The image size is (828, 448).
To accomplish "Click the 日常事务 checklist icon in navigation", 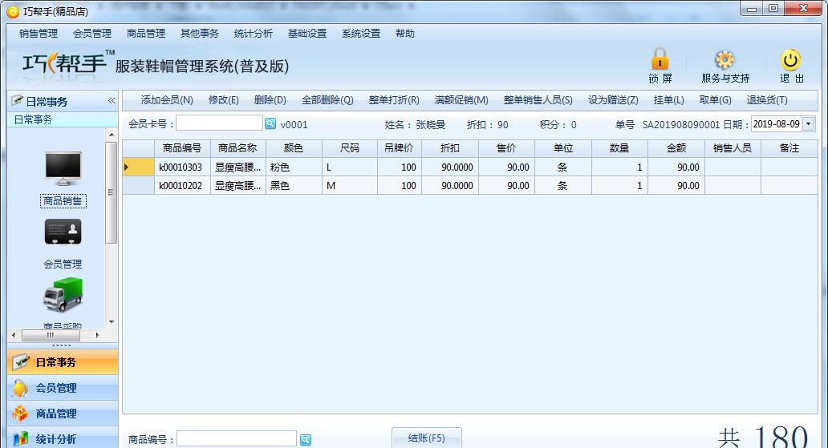I will tap(21, 362).
